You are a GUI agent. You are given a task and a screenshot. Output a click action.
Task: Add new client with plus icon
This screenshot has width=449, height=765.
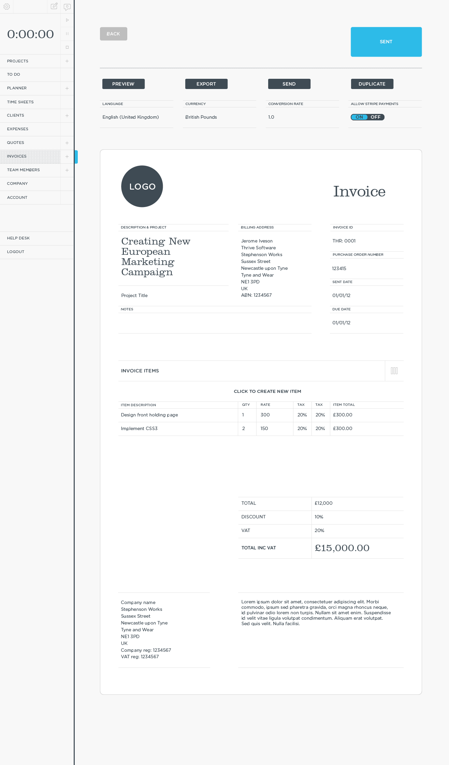67,116
